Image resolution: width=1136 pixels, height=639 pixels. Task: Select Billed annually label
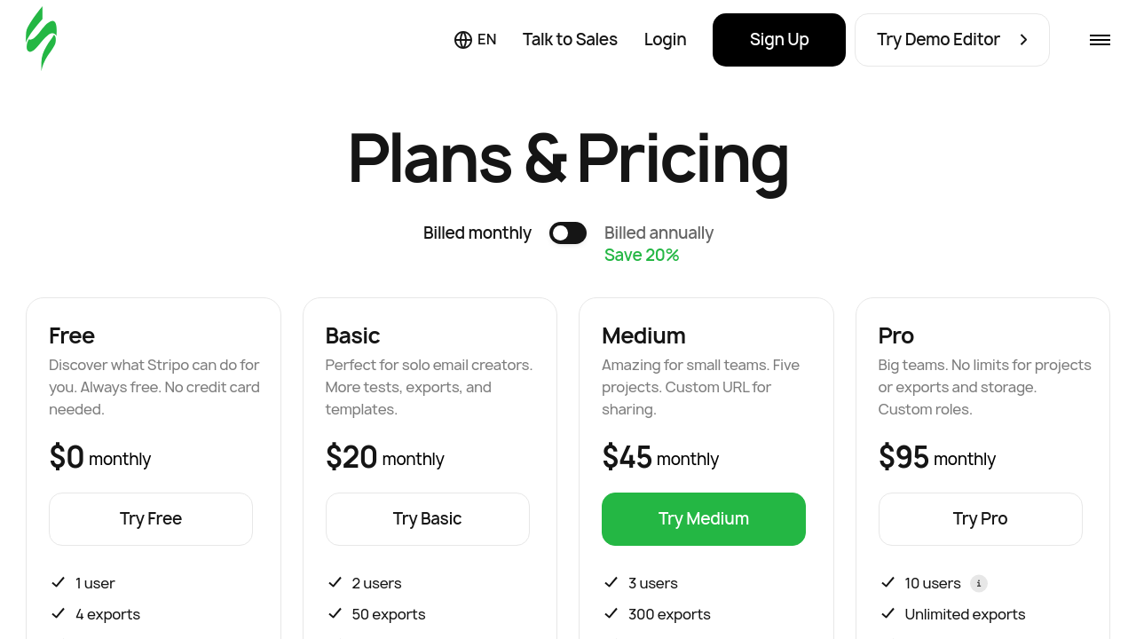pyautogui.click(x=659, y=233)
